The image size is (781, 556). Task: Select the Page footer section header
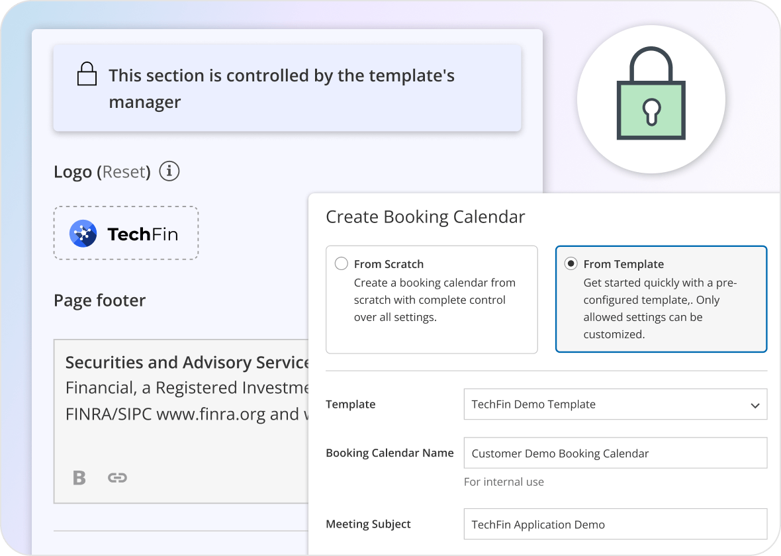99,301
